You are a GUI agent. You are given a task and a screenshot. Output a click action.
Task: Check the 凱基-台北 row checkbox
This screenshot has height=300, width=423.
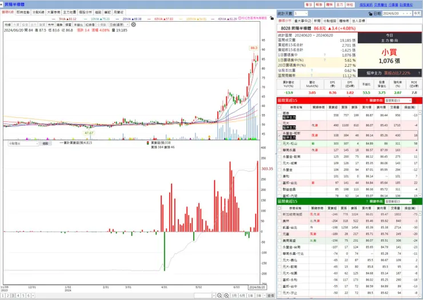(280, 227)
